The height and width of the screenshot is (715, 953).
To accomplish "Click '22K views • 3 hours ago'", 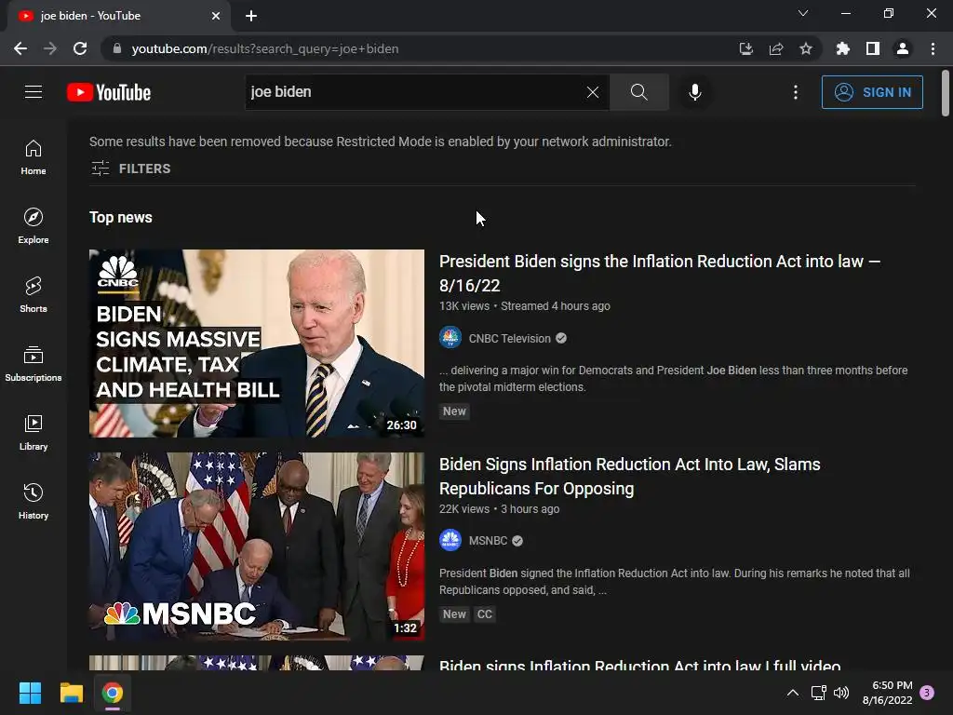I will pyautogui.click(x=499, y=509).
